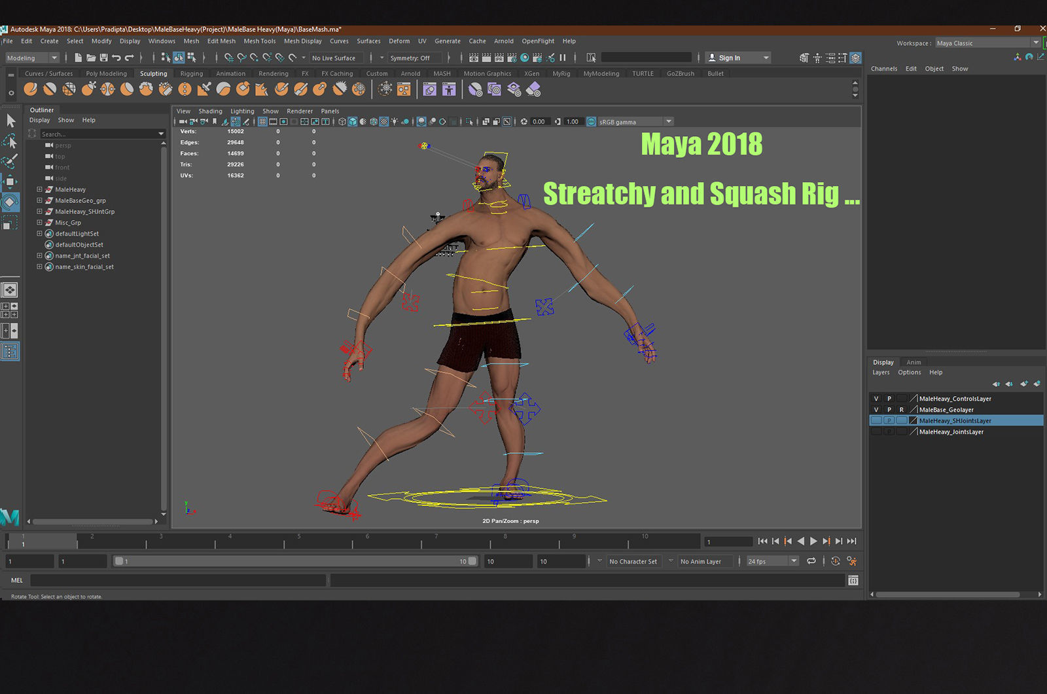Click the No Character Set button

point(633,562)
